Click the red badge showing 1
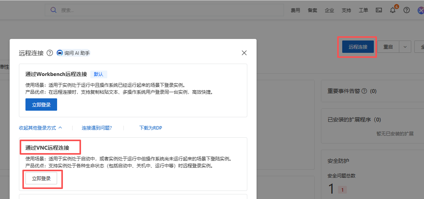 342,190
